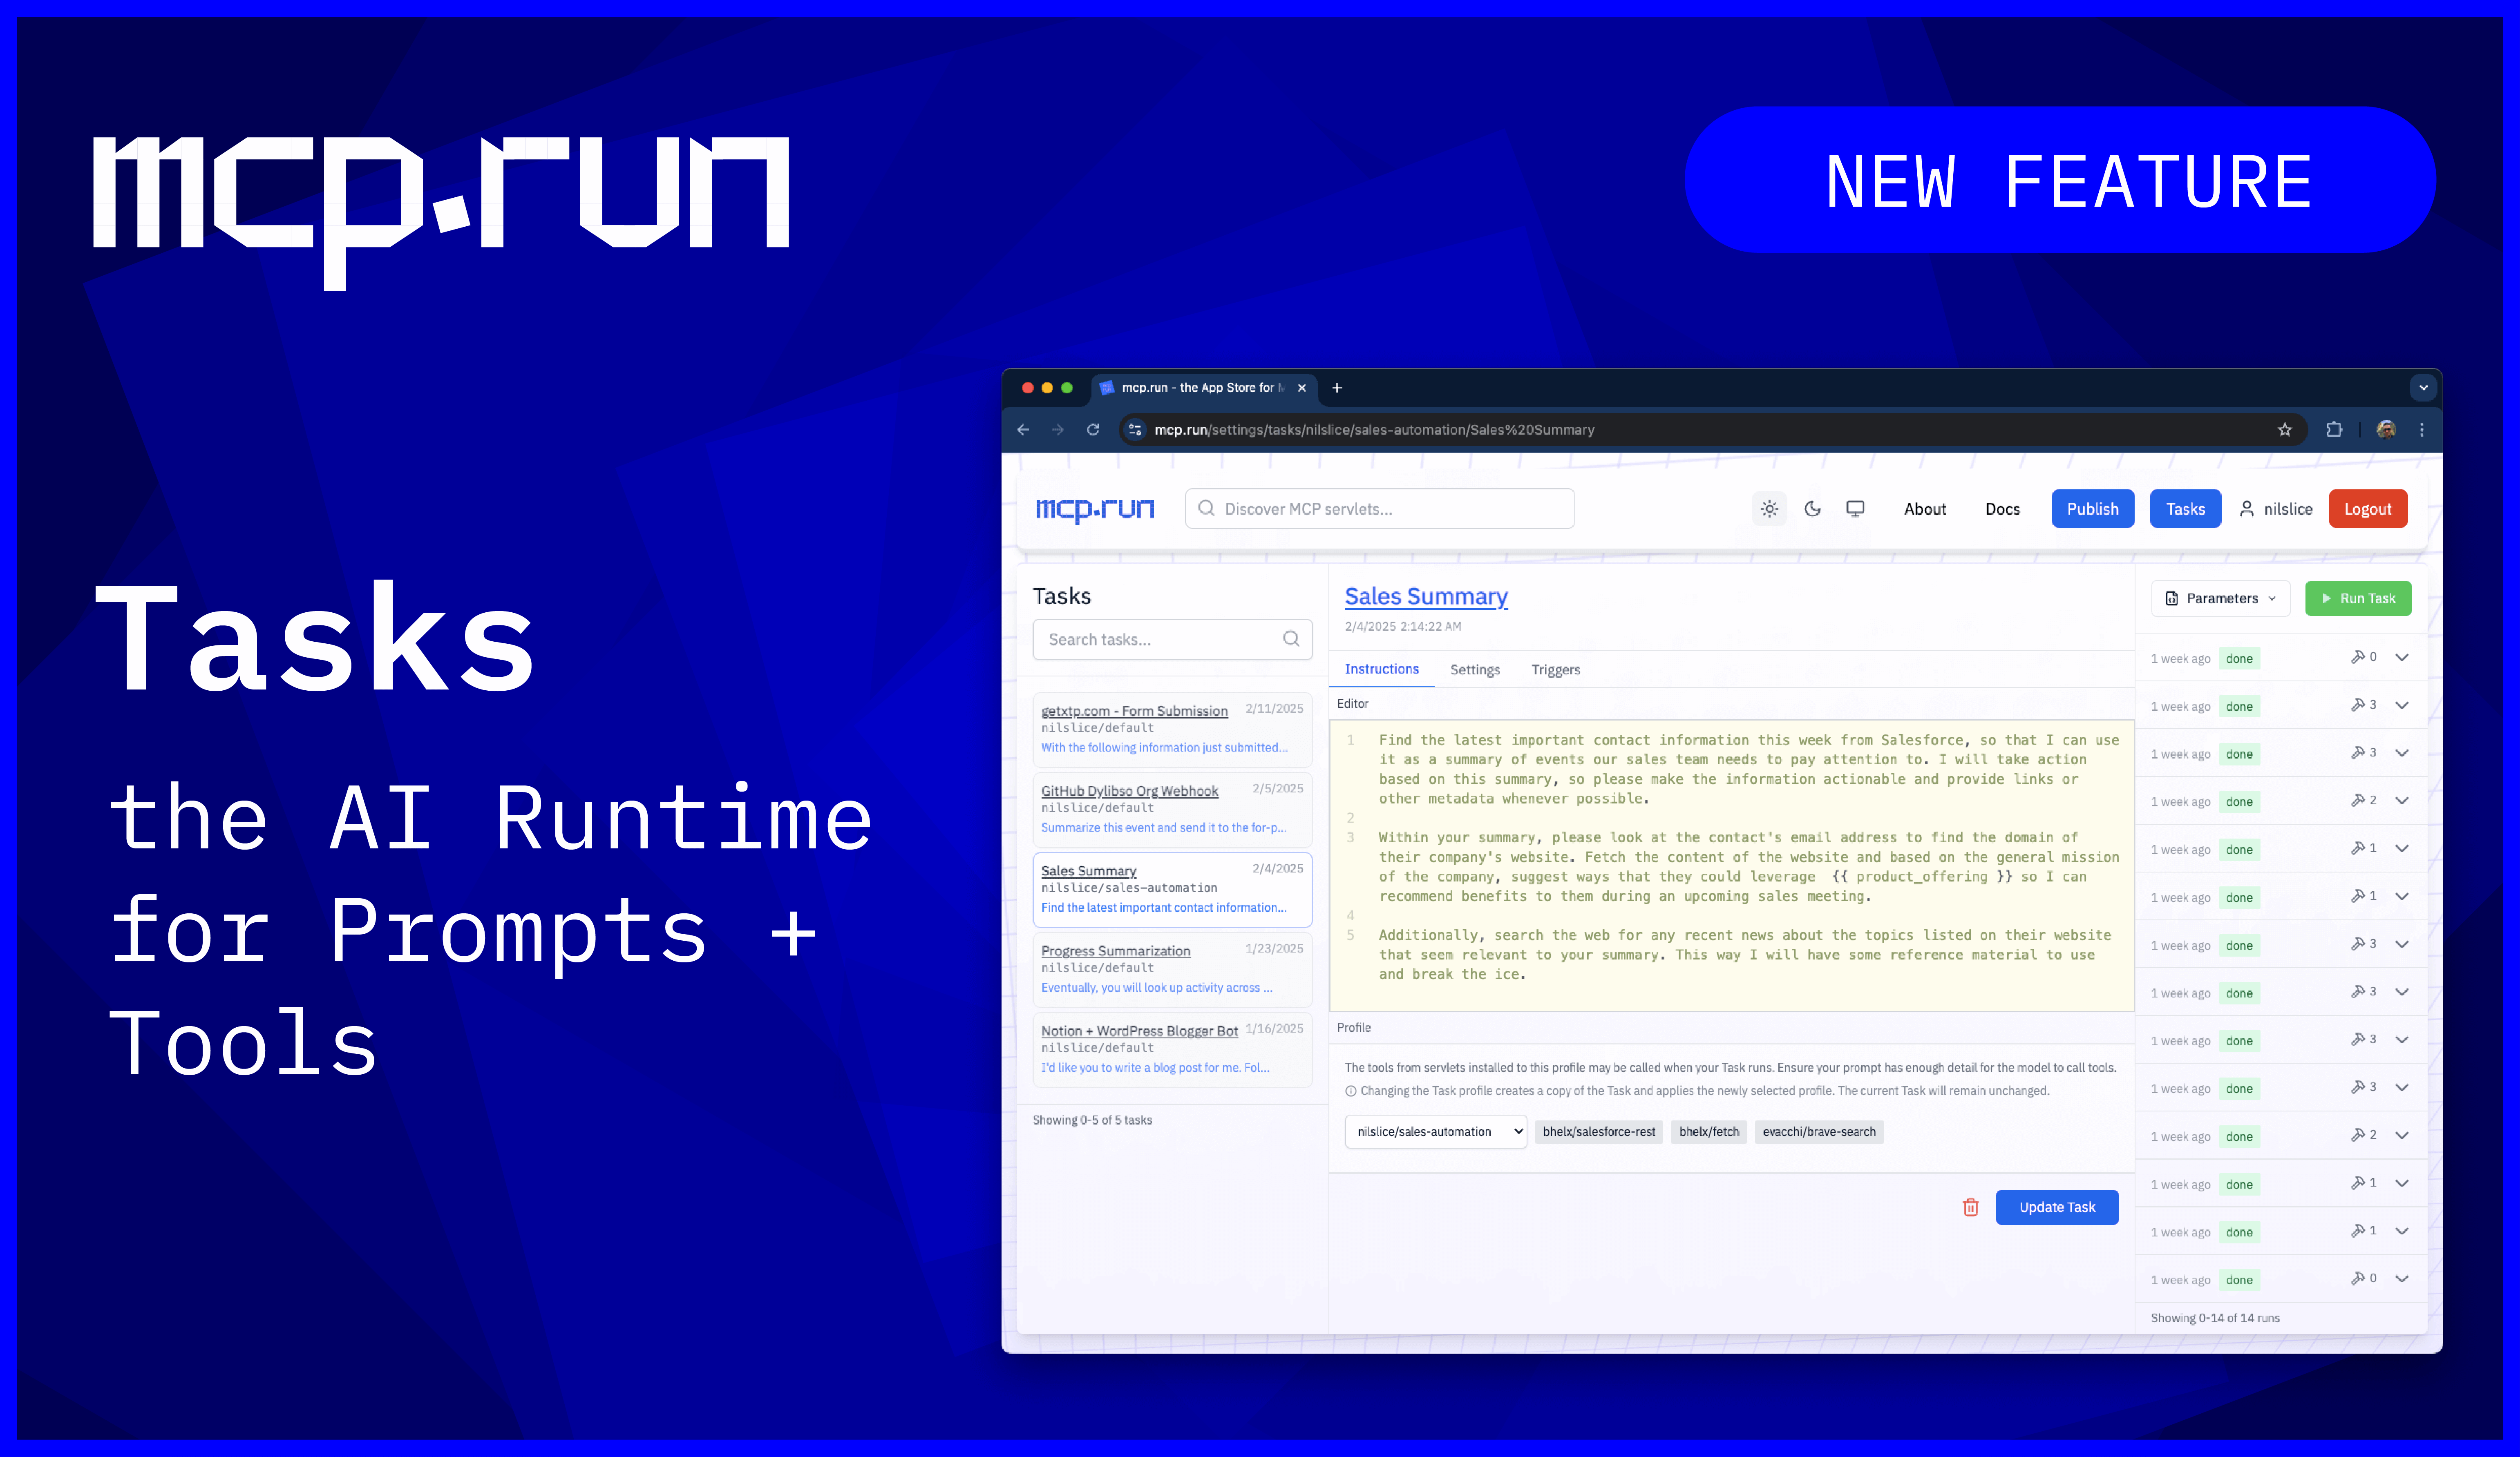The image size is (2520, 1457).
Task: Open the nilslice/sales-automation profile selector
Action: pyautogui.click(x=1435, y=1131)
